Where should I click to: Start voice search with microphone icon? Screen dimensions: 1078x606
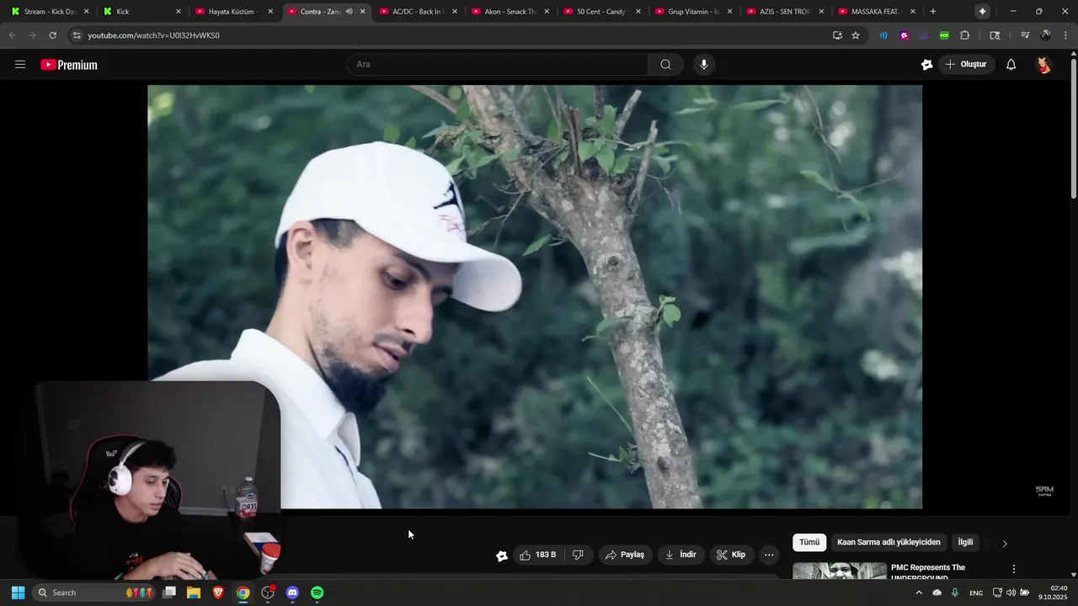click(704, 65)
